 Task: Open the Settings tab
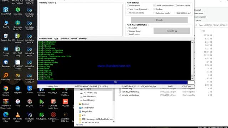pyautogui.click(x=83, y=38)
